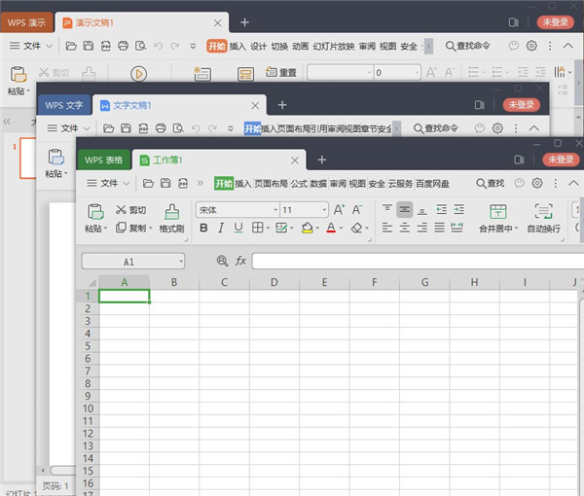Click the 合并居中 merge icon

point(498,211)
